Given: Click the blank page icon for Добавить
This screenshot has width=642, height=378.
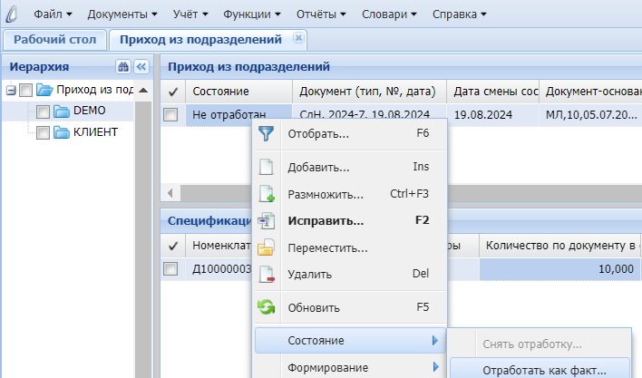Looking at the screenshot, I should point(266,167).
